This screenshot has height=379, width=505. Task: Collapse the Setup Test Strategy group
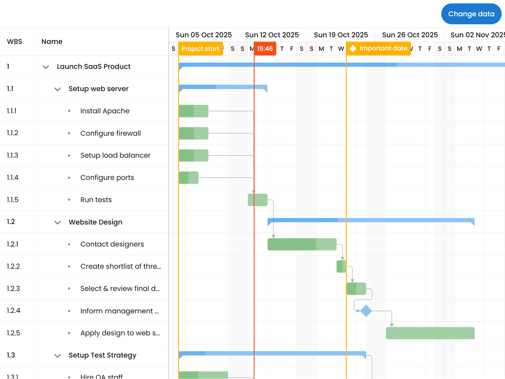[57, 355]
